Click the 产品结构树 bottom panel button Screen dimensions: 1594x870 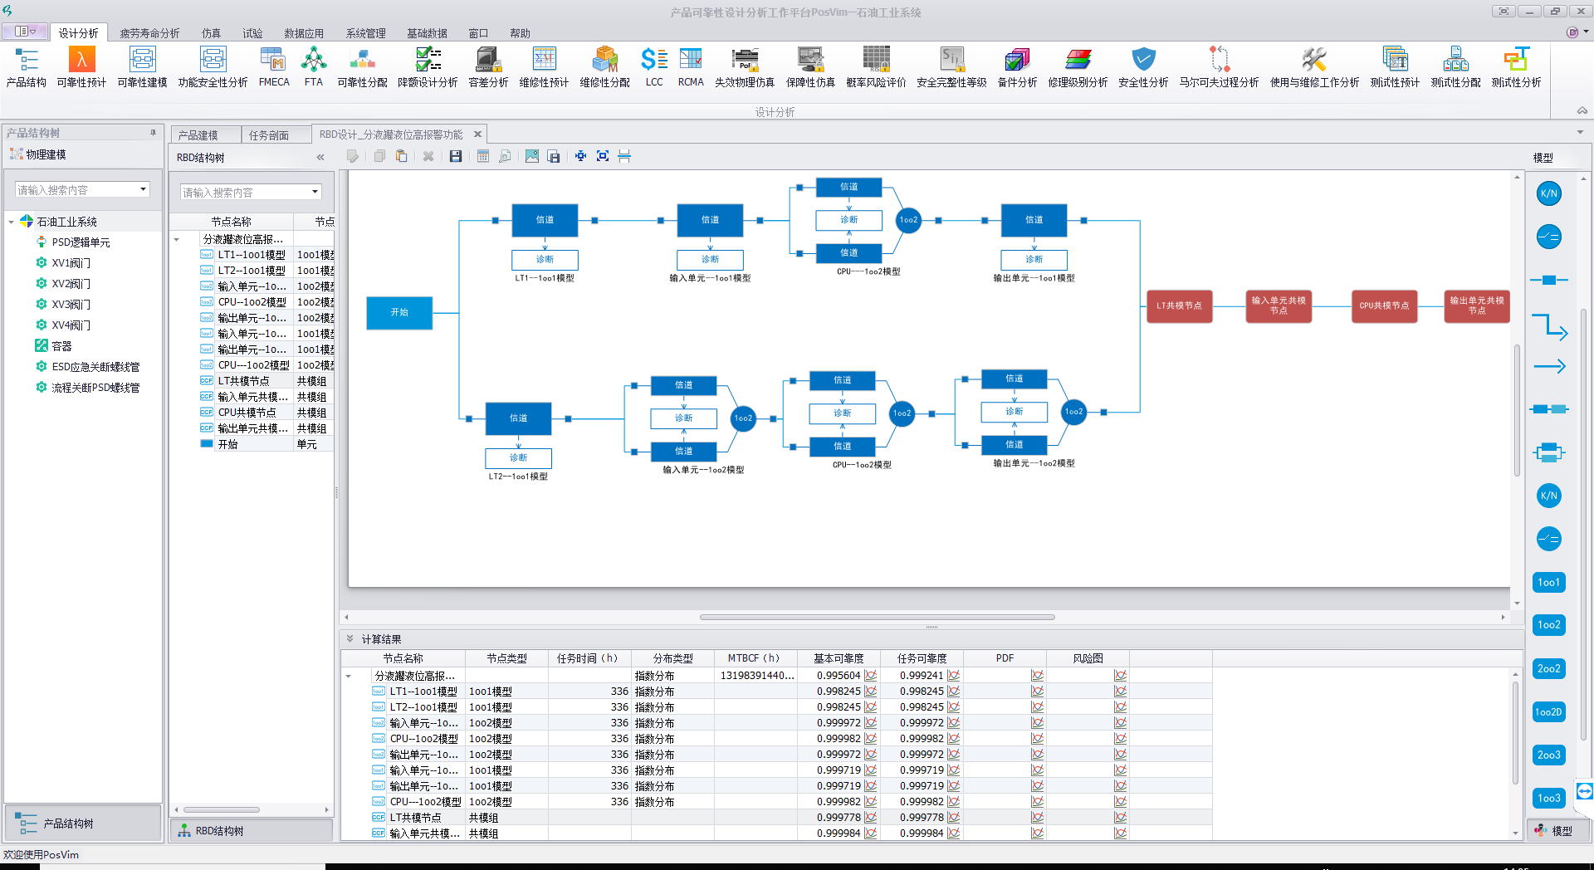coord(82,824)
